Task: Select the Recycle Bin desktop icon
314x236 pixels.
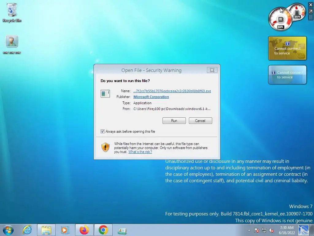Action: click(x=12, y=12)
